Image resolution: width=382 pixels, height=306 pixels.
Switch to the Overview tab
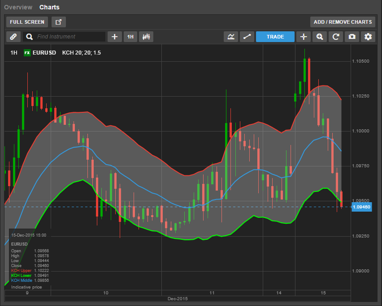18,7
